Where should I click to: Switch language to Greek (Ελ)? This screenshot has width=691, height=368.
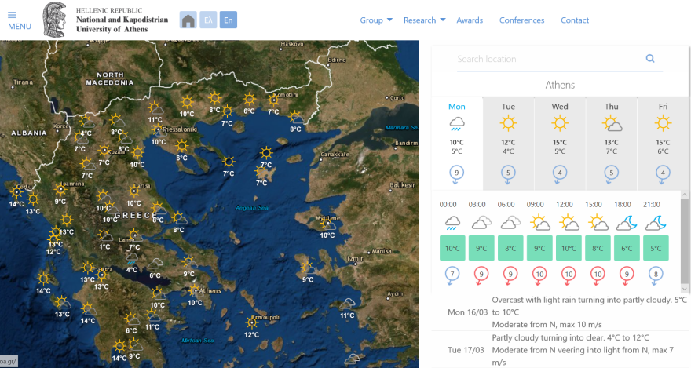[x=208, y=20]
